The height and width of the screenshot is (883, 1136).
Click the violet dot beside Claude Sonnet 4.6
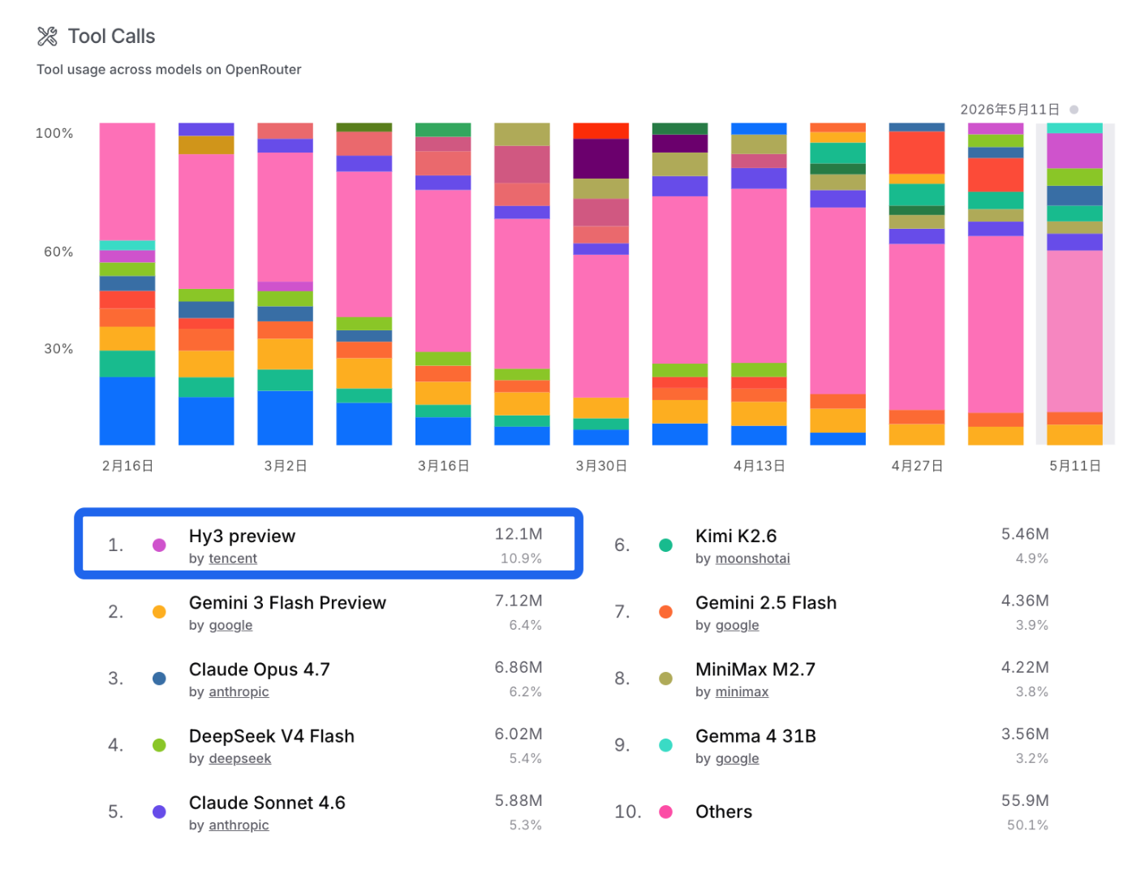point(159,812)
